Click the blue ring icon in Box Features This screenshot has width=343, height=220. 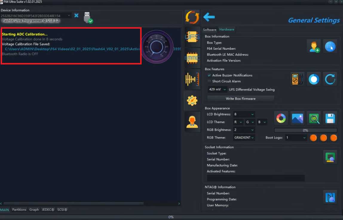[314, 79]
